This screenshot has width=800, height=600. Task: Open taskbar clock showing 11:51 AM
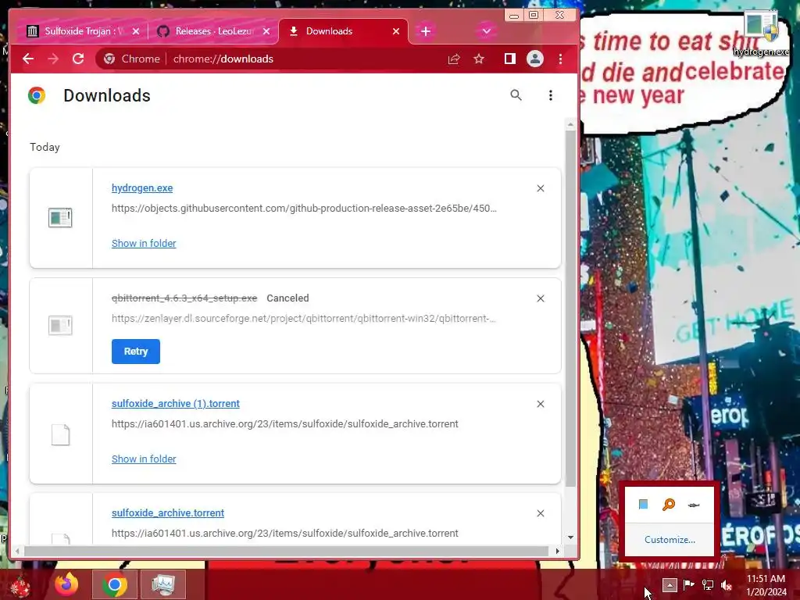point(766,585)
